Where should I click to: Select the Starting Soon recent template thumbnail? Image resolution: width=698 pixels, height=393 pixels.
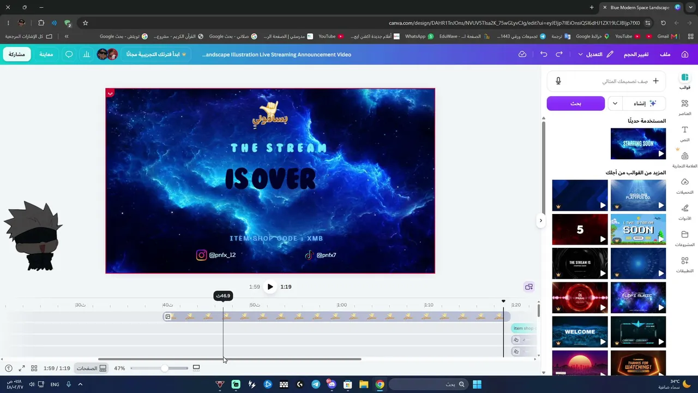pyautogui.click(x=638, y=144)
